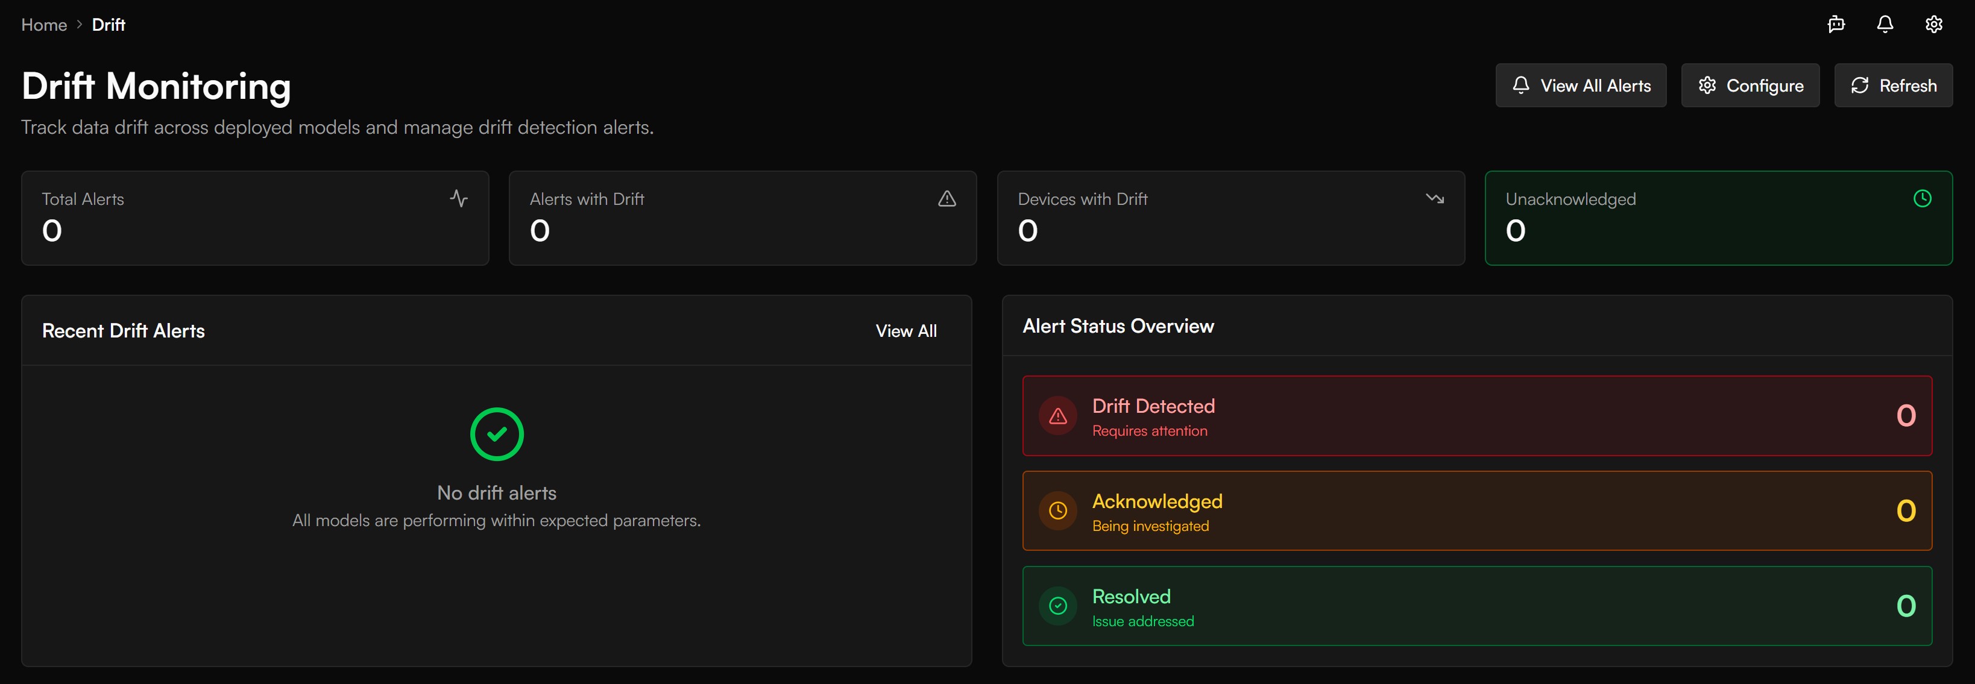Click the 'Being investigated' subtitle
The height and width of the screenshot is (684, 1975).
[x=1151, y=526]
